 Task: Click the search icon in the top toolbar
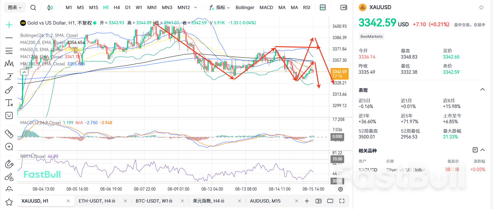pos(33,7)
